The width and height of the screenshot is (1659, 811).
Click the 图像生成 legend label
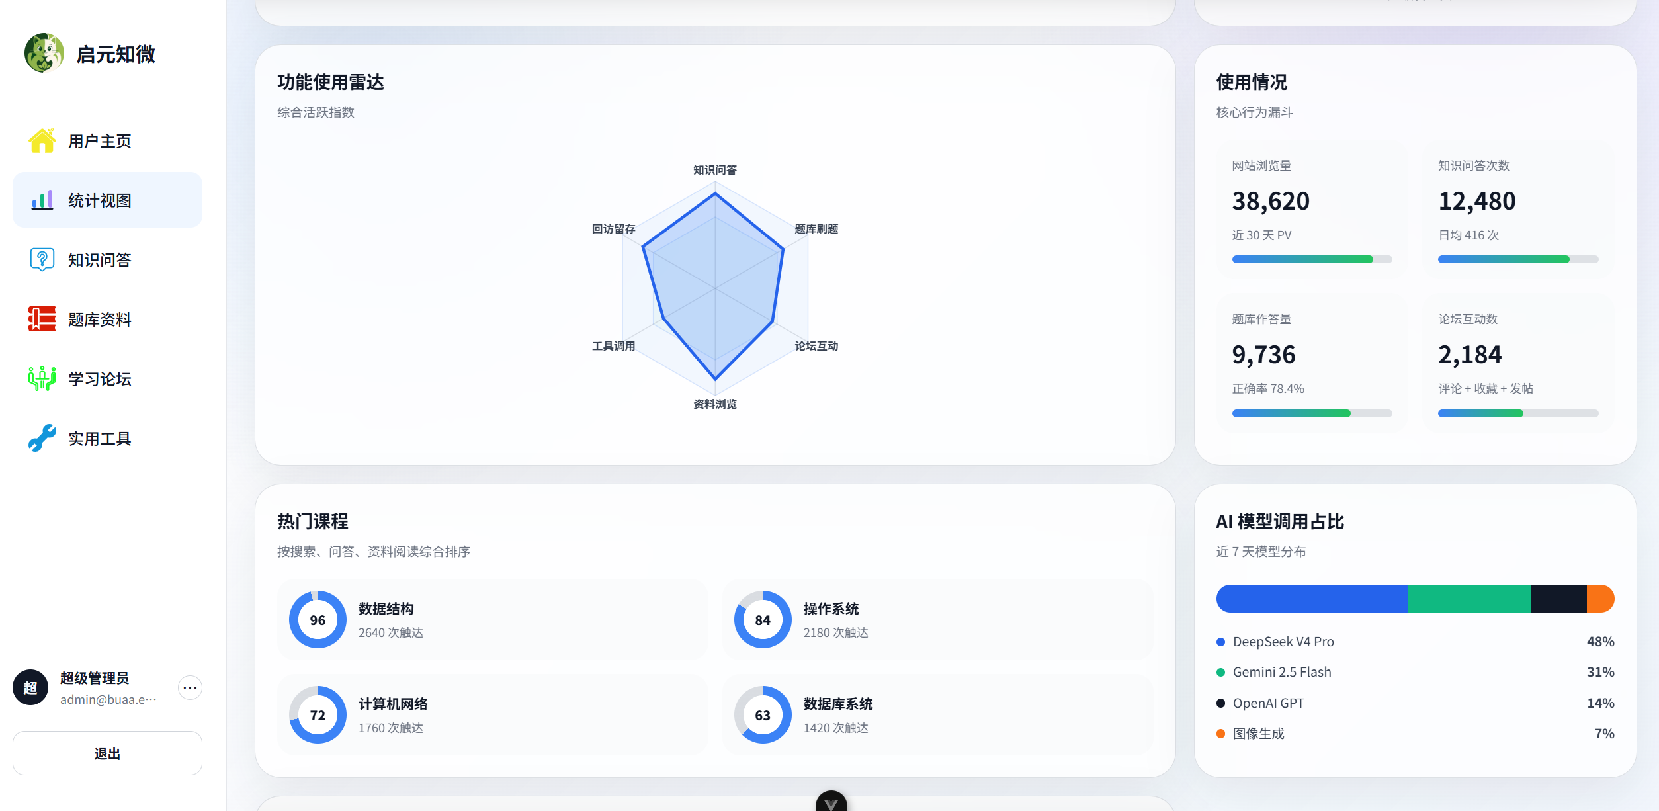pyautogui.click(x=1259, y=734)
